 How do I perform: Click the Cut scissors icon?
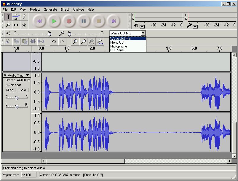pos(8,41)
